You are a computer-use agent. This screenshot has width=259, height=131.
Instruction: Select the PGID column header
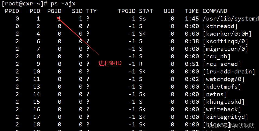54,11
